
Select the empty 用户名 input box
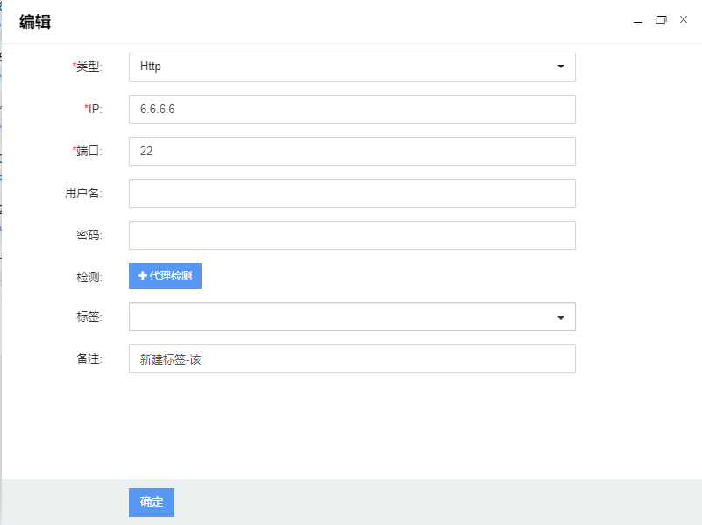point(352,194)
